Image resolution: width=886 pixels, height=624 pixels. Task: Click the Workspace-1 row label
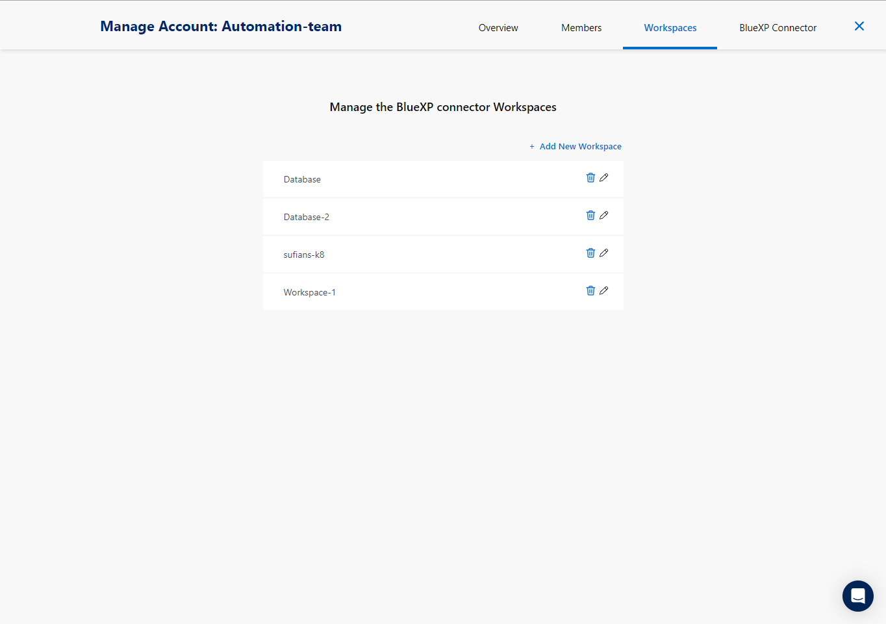pyautogui.click(x=310, y=293)
